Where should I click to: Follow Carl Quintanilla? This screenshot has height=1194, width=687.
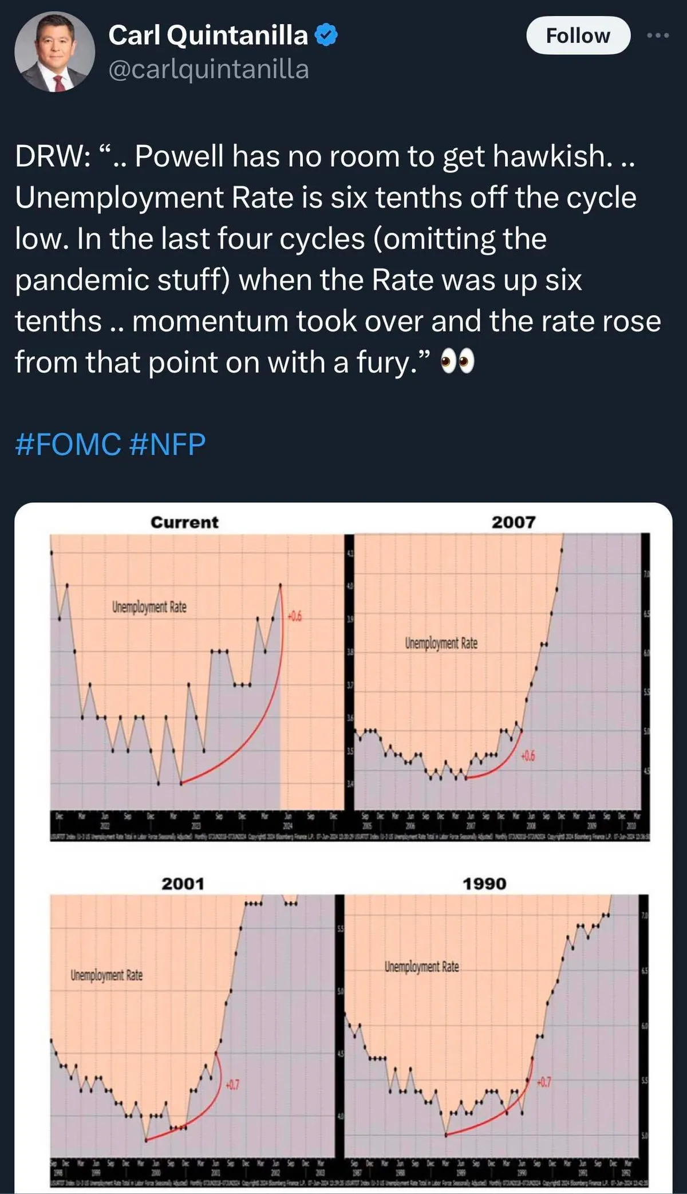578,36
